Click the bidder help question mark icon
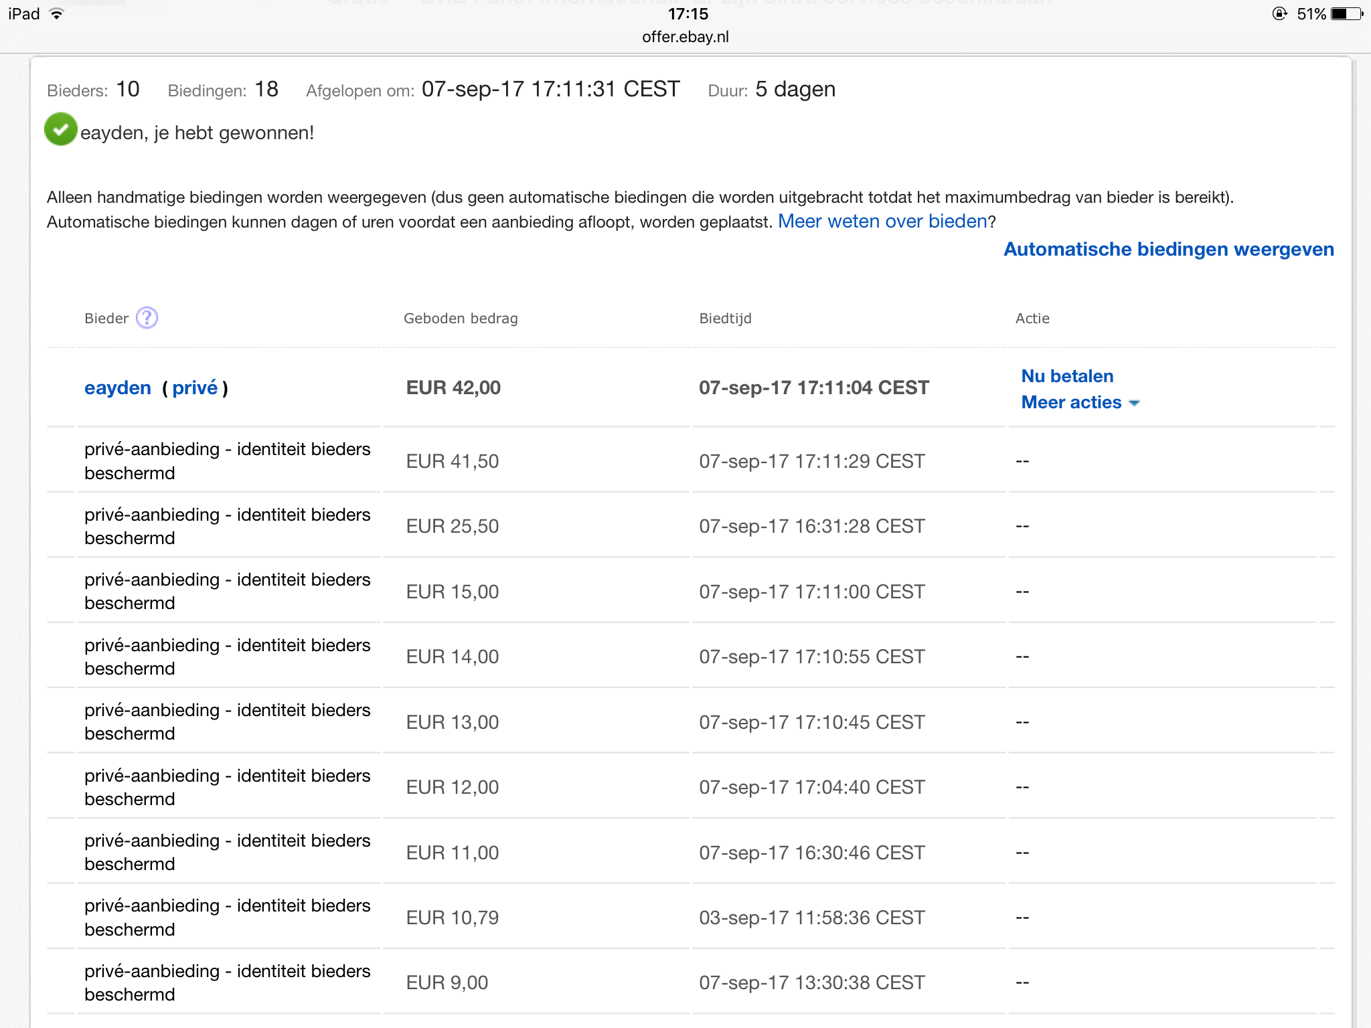Image resolution: width=1371 pixels, height=1028 pixels. [147, 318]
